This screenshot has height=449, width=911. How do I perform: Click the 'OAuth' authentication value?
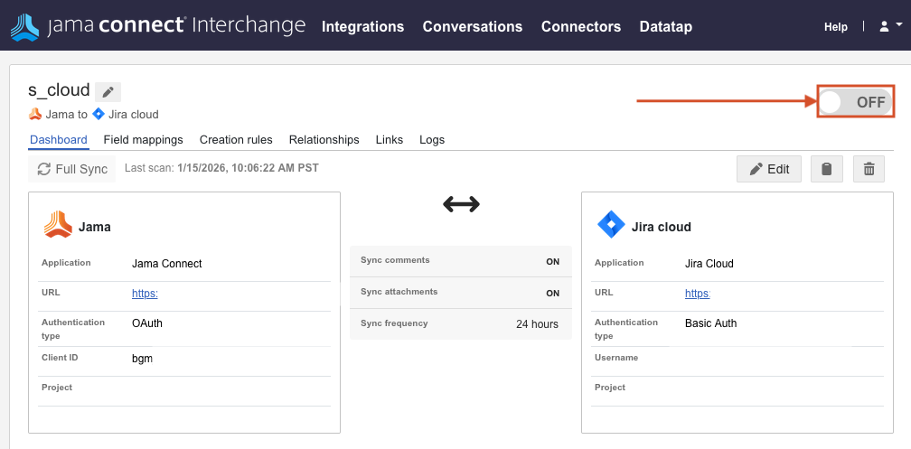pyautogui.click(x=147, y=323)
